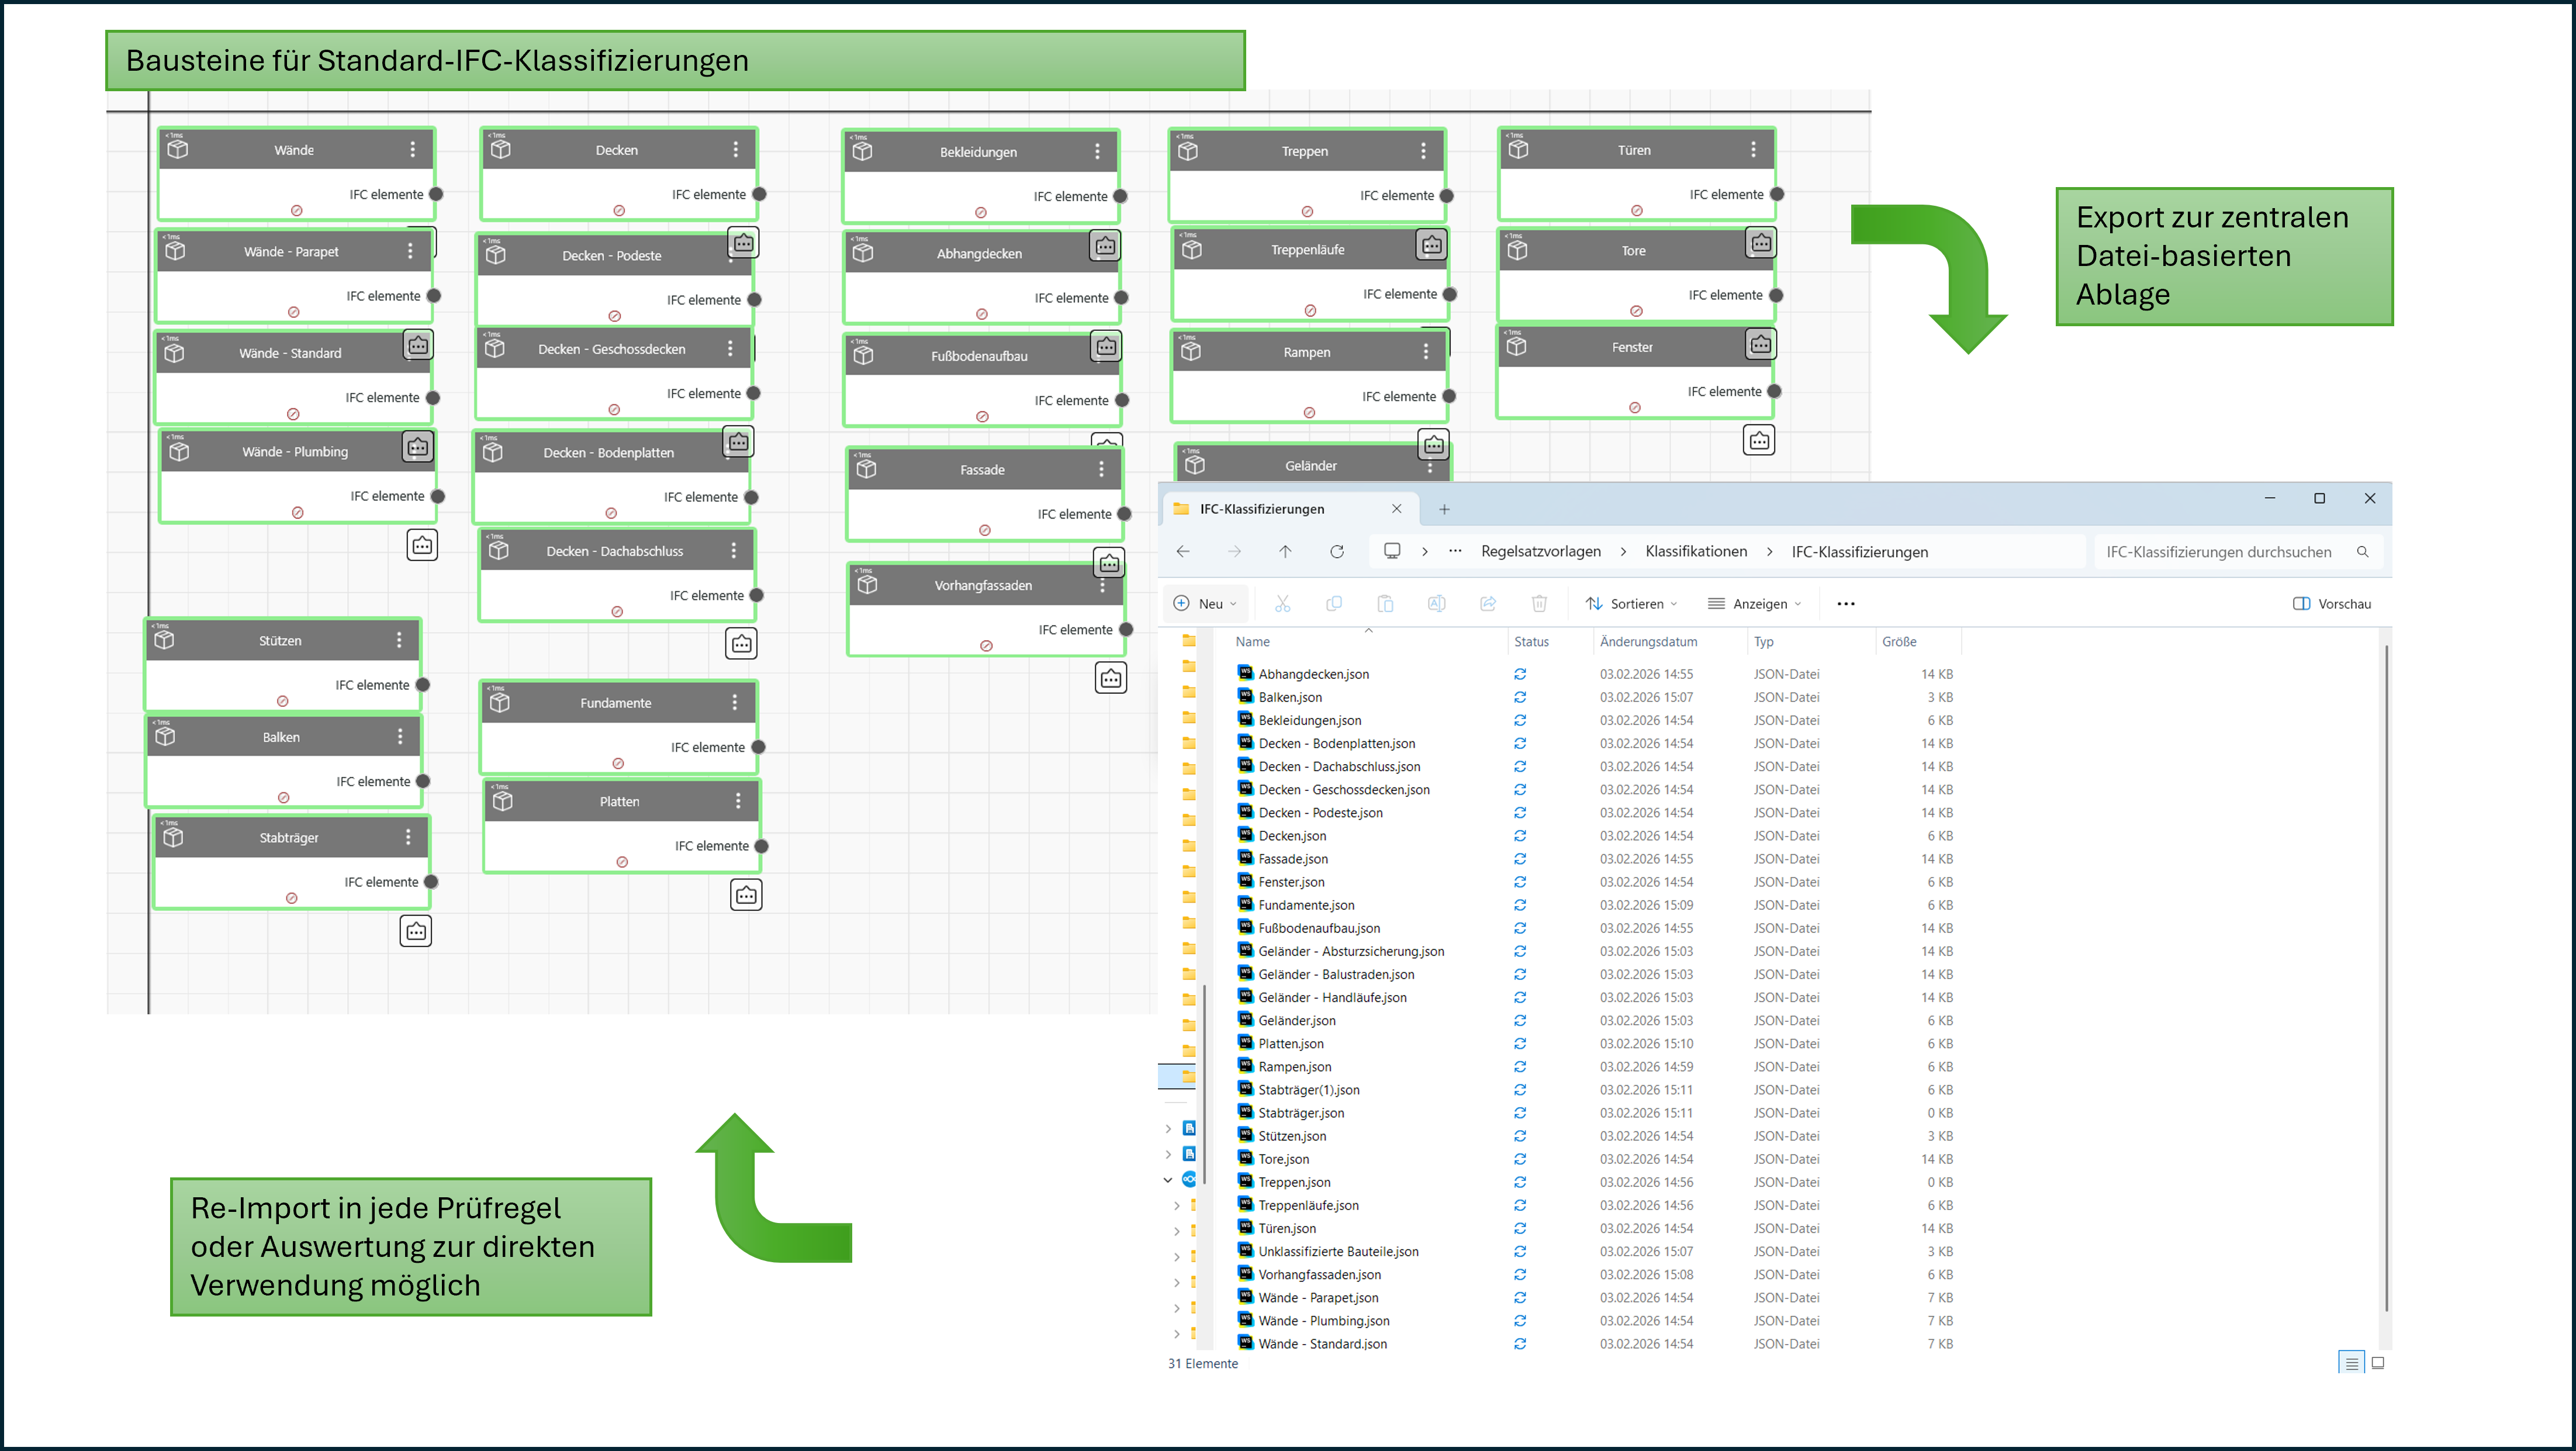Click the cut scissors icon in Explorer
Image resolution: width=2576 pixels, height=1451 pixels.
[x=1283, y=603]
